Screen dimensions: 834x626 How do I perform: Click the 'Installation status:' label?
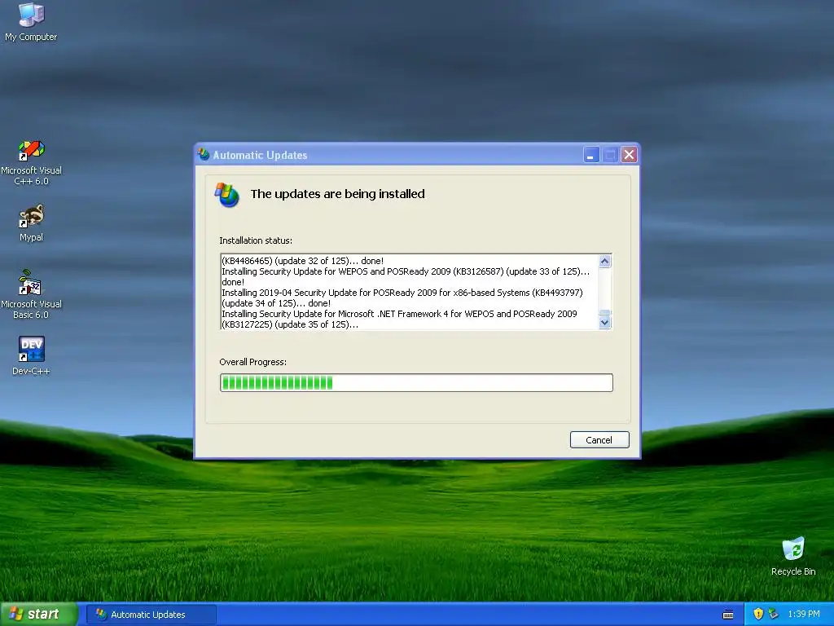[256, 240]
